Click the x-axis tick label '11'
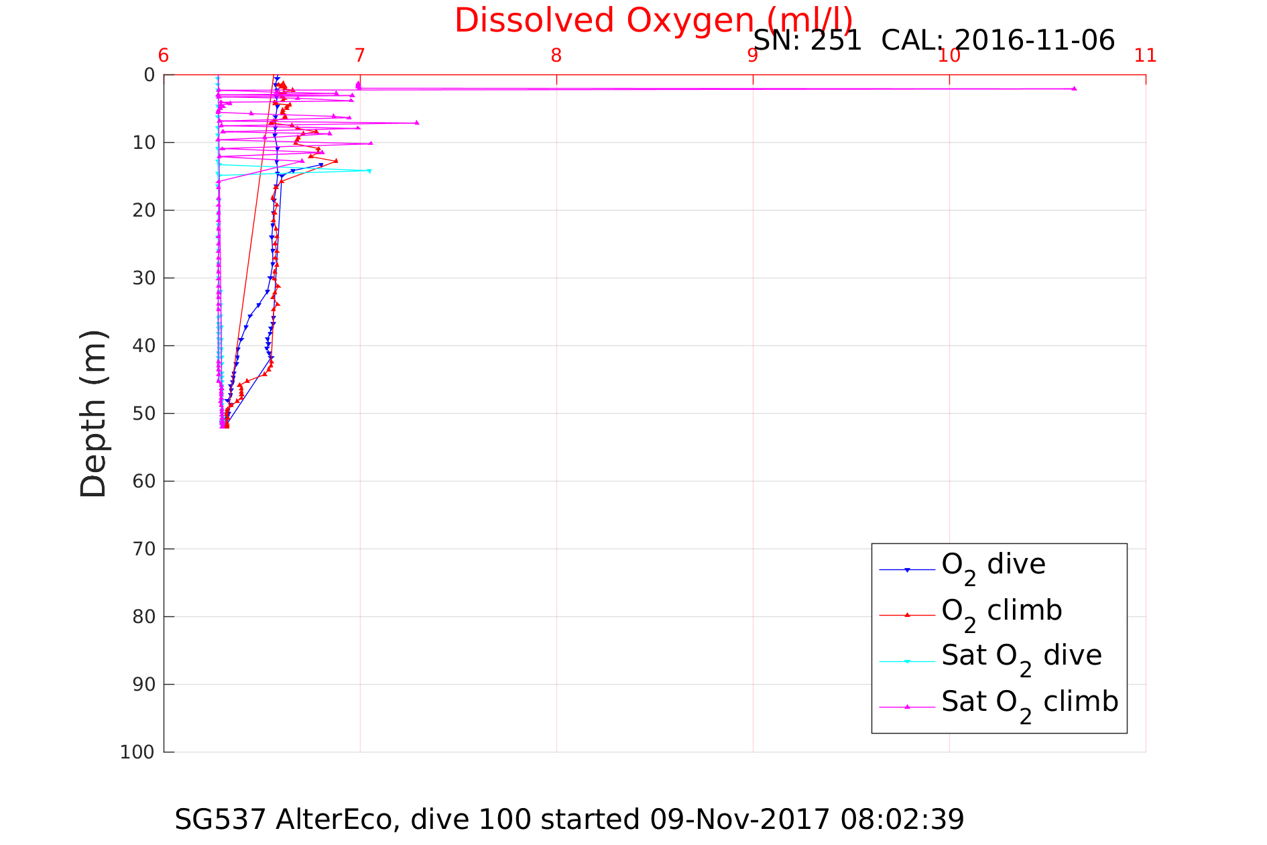This screenshot has width=1267, height=845. [1146, 56]
